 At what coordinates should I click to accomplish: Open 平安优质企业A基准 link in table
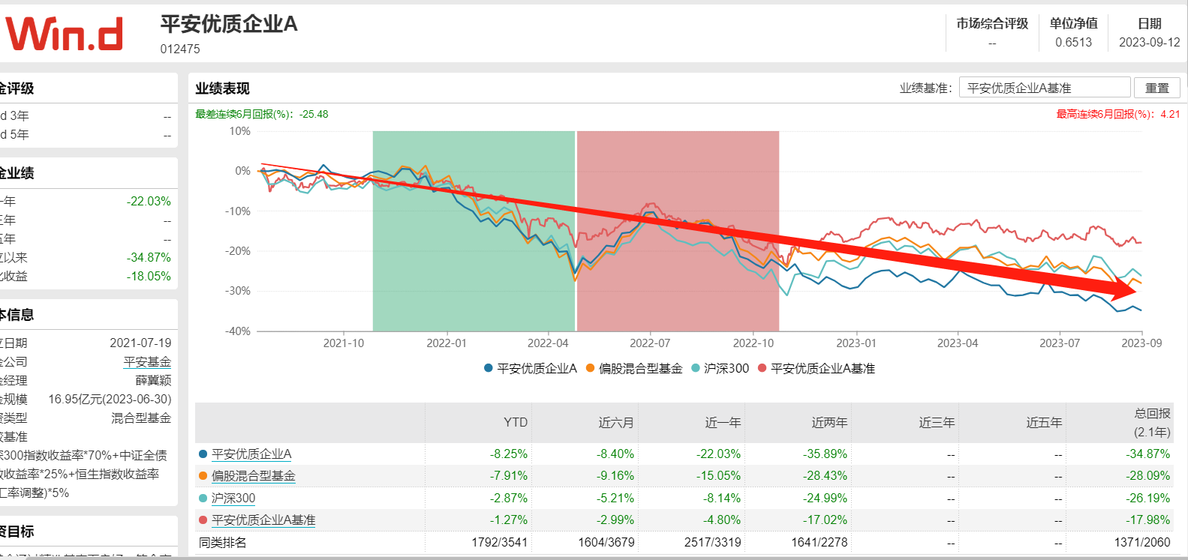click(x=263, y=520)
